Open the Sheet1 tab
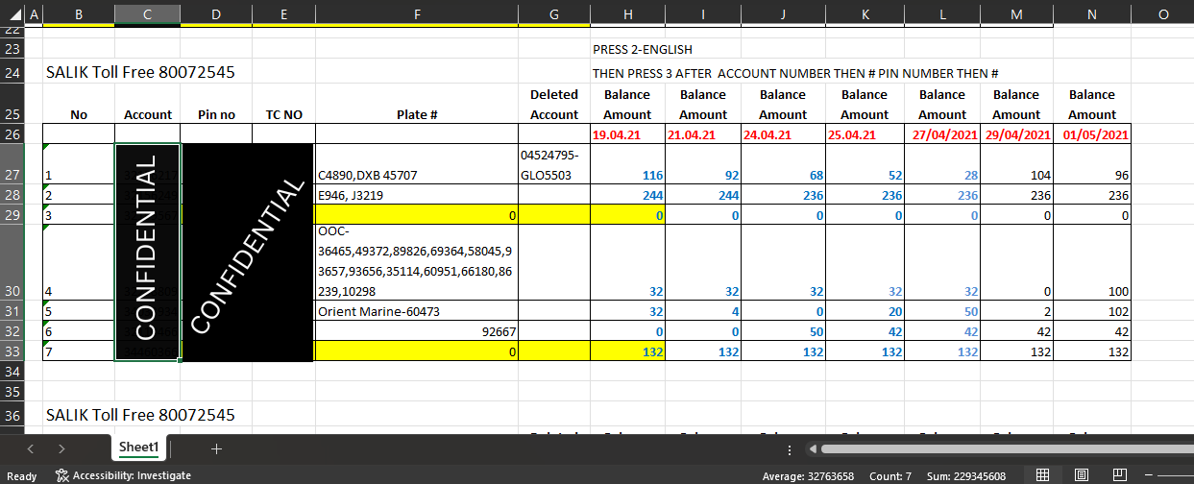The height and width of the screenshot is (484, 1194). click(x=140, y=448)
